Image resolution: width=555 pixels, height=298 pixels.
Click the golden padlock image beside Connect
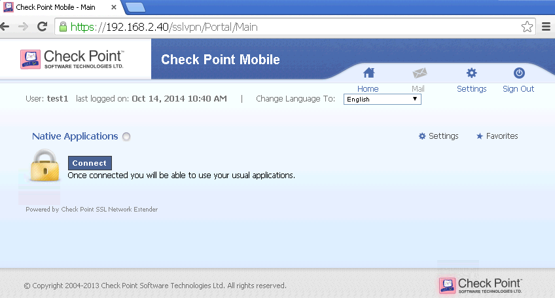tap(45, 165)
